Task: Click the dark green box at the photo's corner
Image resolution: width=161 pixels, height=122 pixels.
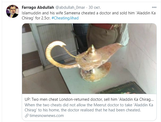Action: pyautogui.click(x=121, y=88)
